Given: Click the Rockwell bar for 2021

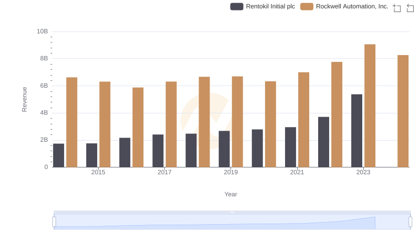Looking at the screenshot, I should 304,120.
